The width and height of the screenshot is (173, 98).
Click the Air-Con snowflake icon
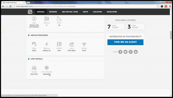pos(47,68)
